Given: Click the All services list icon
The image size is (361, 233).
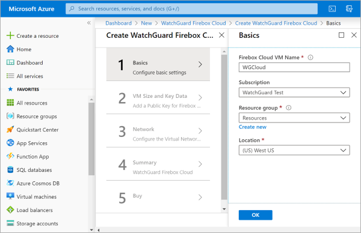Looking at the screenshot, I should 10,76.
